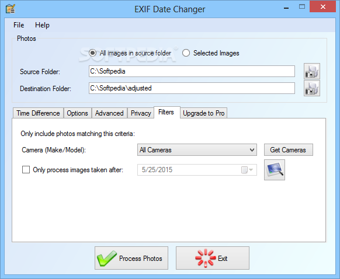Image resolution: width=340 pixels, height=279 pixels.
Task: Switch to the Time Difference tab
Action: point(38,113)
